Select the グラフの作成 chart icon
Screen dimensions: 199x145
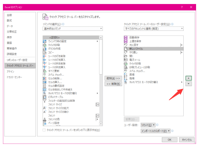click(44, 49)
